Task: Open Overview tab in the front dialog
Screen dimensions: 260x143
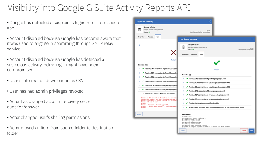Action: tap(185, 54)
